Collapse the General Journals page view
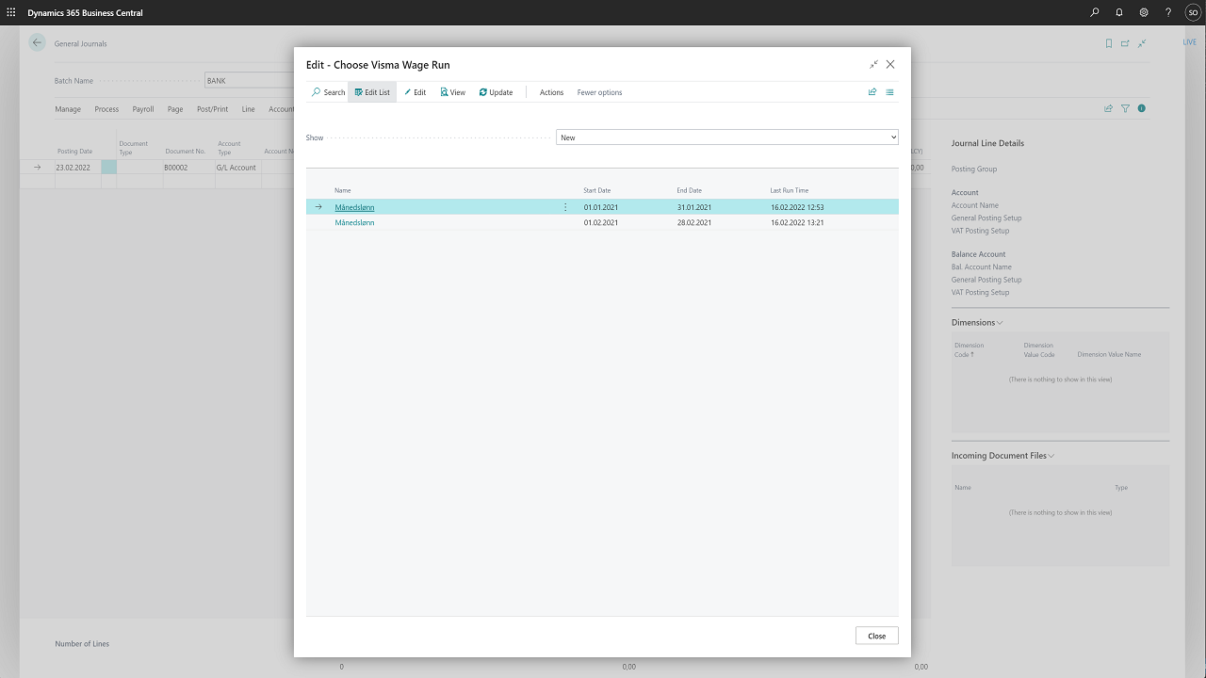1206x678 pixels. 1142,43
